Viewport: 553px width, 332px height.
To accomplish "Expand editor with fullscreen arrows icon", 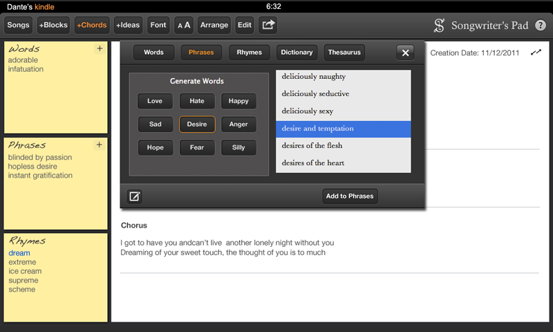I will (x=536, y=53).
